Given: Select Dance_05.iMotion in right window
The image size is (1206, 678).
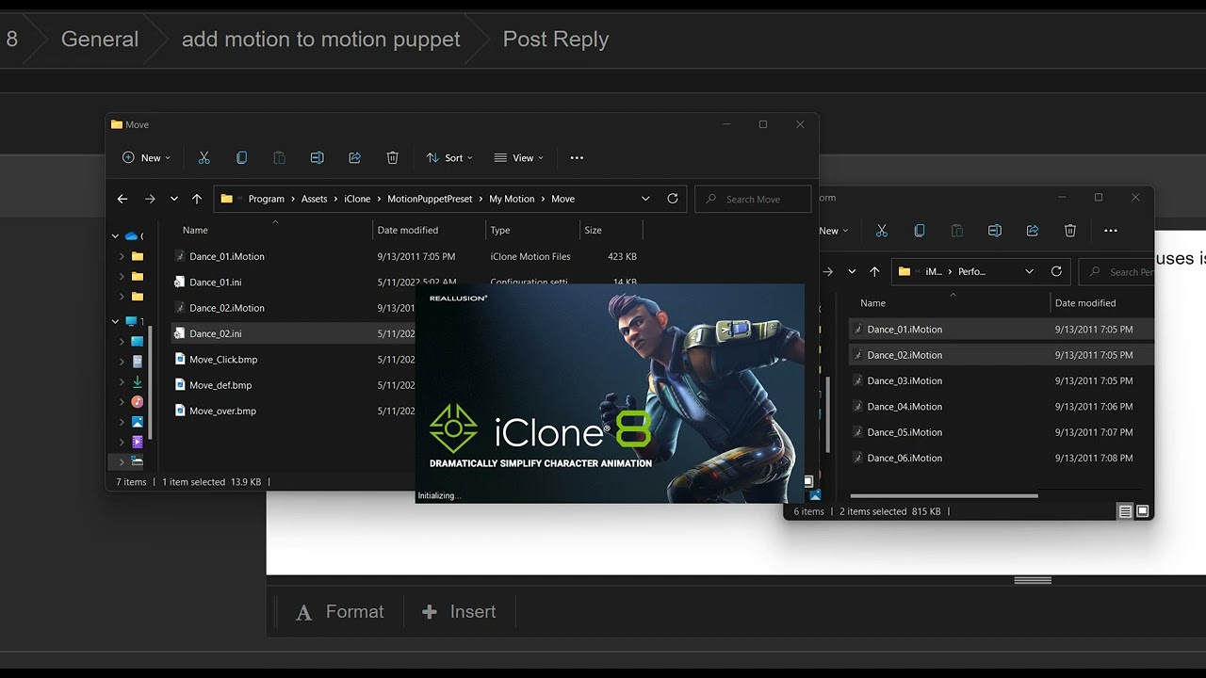Looking at the screenshot, I should pos(904,432).
